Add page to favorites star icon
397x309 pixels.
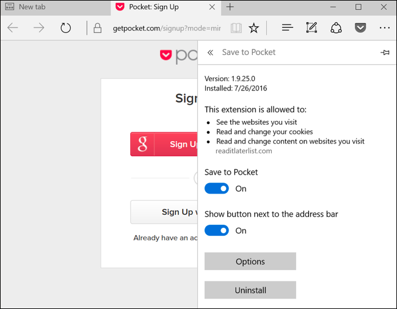tap(253, 28)
